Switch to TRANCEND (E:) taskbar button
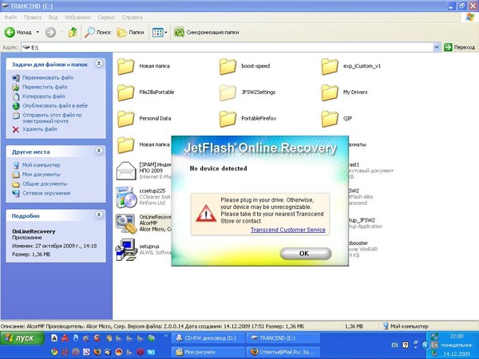 (283, 338)
